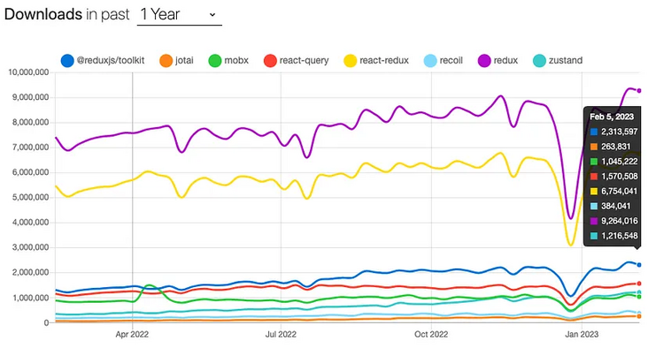Select the react-redux legend label text

point(384,60)
